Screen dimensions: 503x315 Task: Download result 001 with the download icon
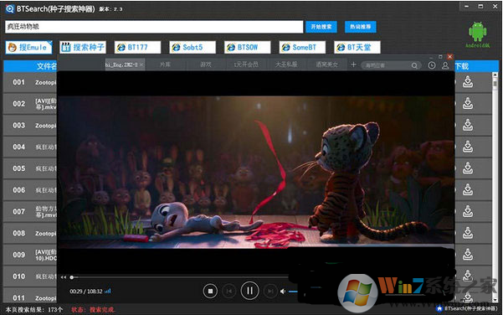pyautogui.click(x=468, y=82)
